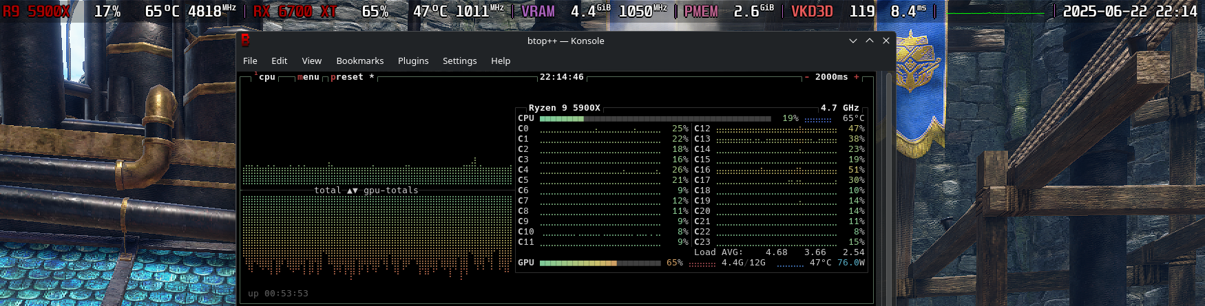1205x306 pixels.
Task: Click the 4.4G/12G GPU memory value
Action: point(744,263)
